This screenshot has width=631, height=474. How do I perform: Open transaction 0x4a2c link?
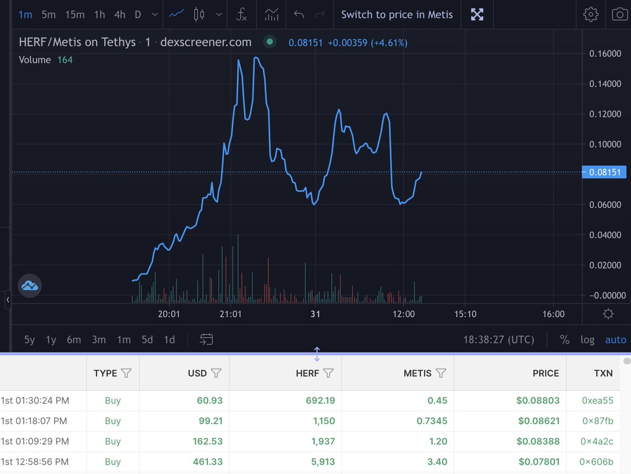click(597, 441)
